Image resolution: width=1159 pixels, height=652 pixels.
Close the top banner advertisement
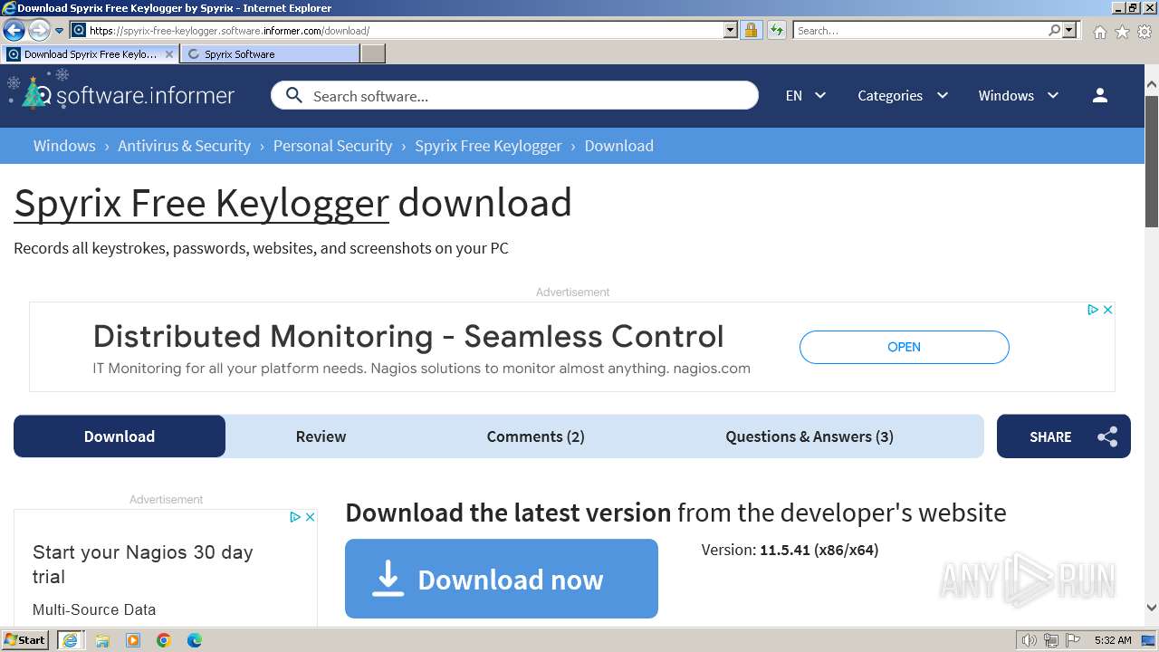pyautogui.click(x=1107, y=310)
